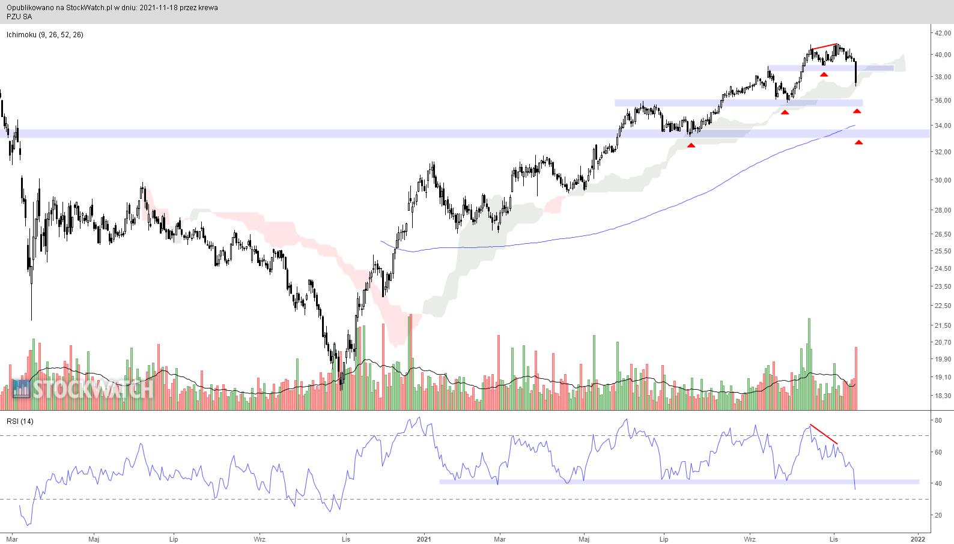Click the 2022 year label on time axis
Image resolution: width=954 pixels, height=544 pixels.
917,539
